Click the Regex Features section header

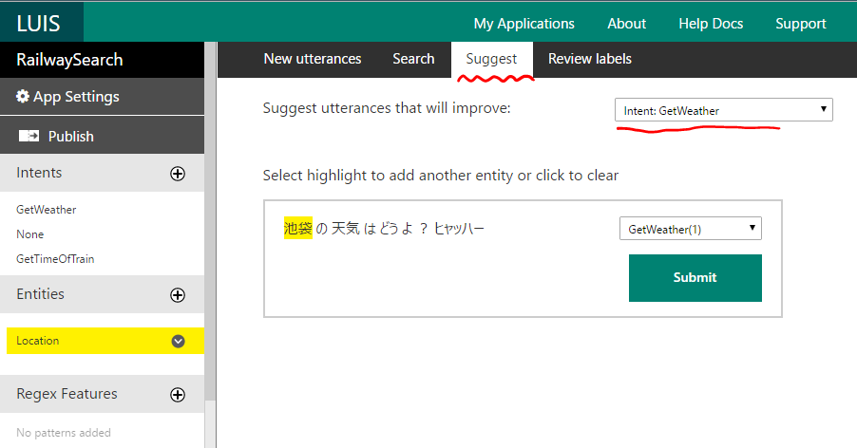click(x=103, y=394)
